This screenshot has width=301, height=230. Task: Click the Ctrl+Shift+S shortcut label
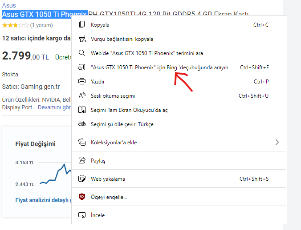coord(254,179)
